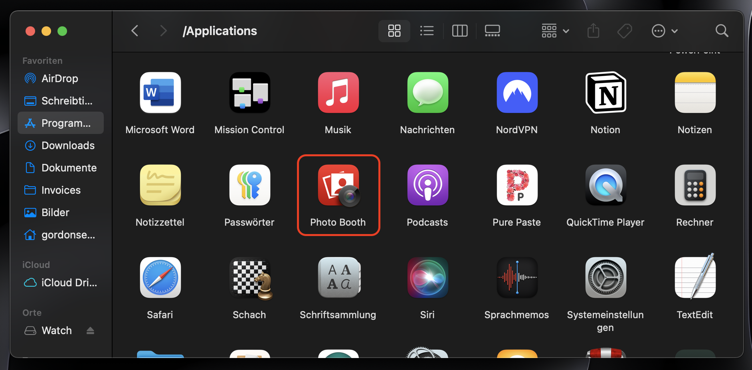Open the Schach chess app icon
752x370 pixels.
pyautogui.click(x=250, y=278)
